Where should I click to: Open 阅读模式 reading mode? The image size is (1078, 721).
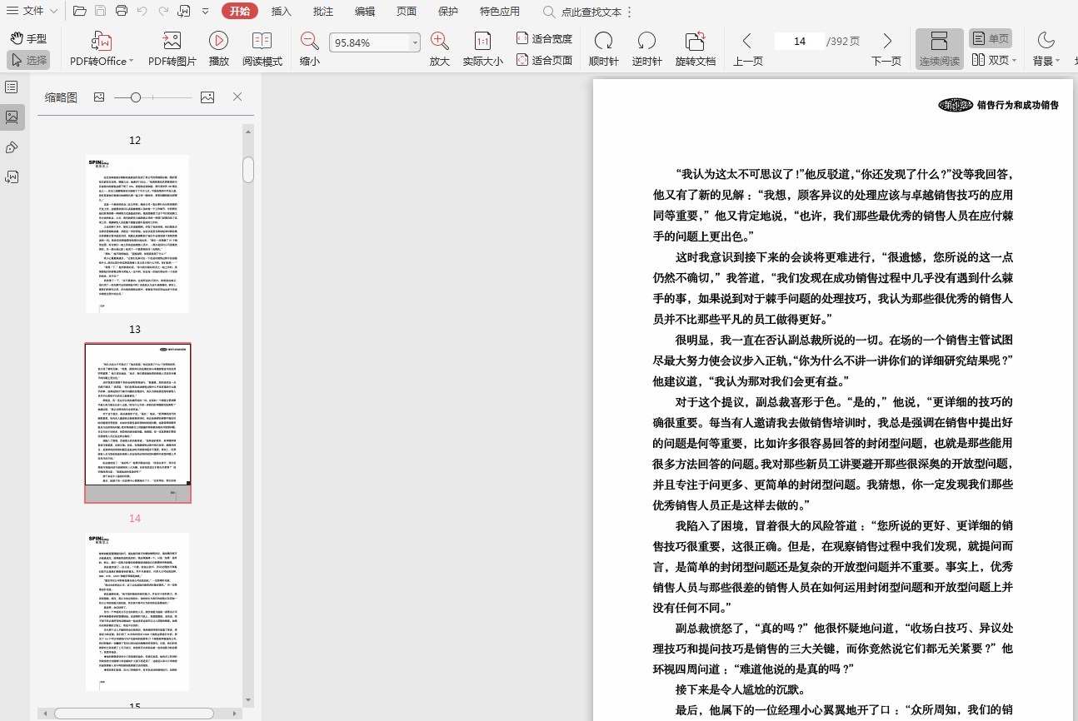pyautogui.click(x=262, y=41)
